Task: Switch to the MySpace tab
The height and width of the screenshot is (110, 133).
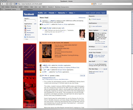Action: click(x=30, y=9)
